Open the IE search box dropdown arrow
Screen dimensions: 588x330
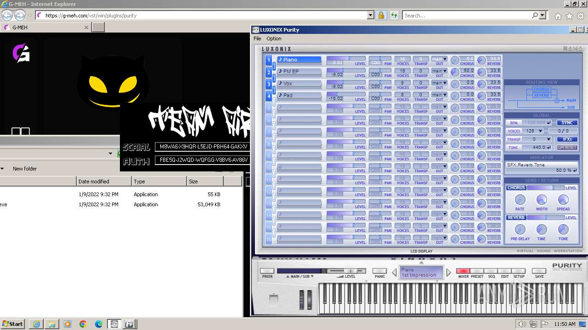click(543, 15)
